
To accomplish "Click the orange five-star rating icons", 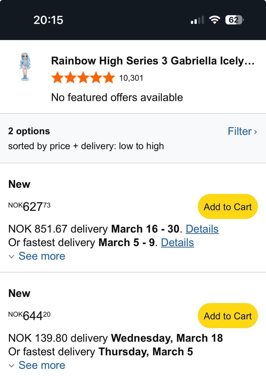I will (83, 78).
